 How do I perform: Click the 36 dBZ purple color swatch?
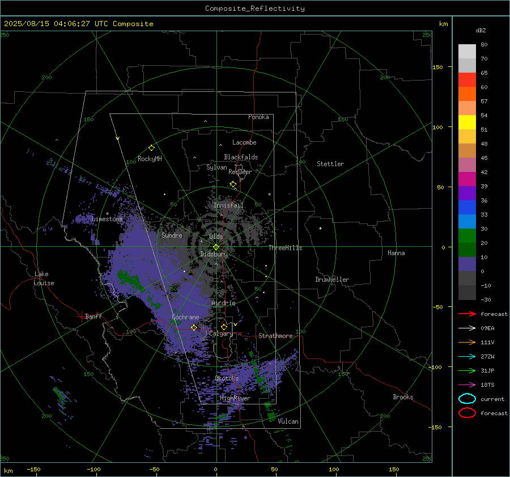pos(467,193)
